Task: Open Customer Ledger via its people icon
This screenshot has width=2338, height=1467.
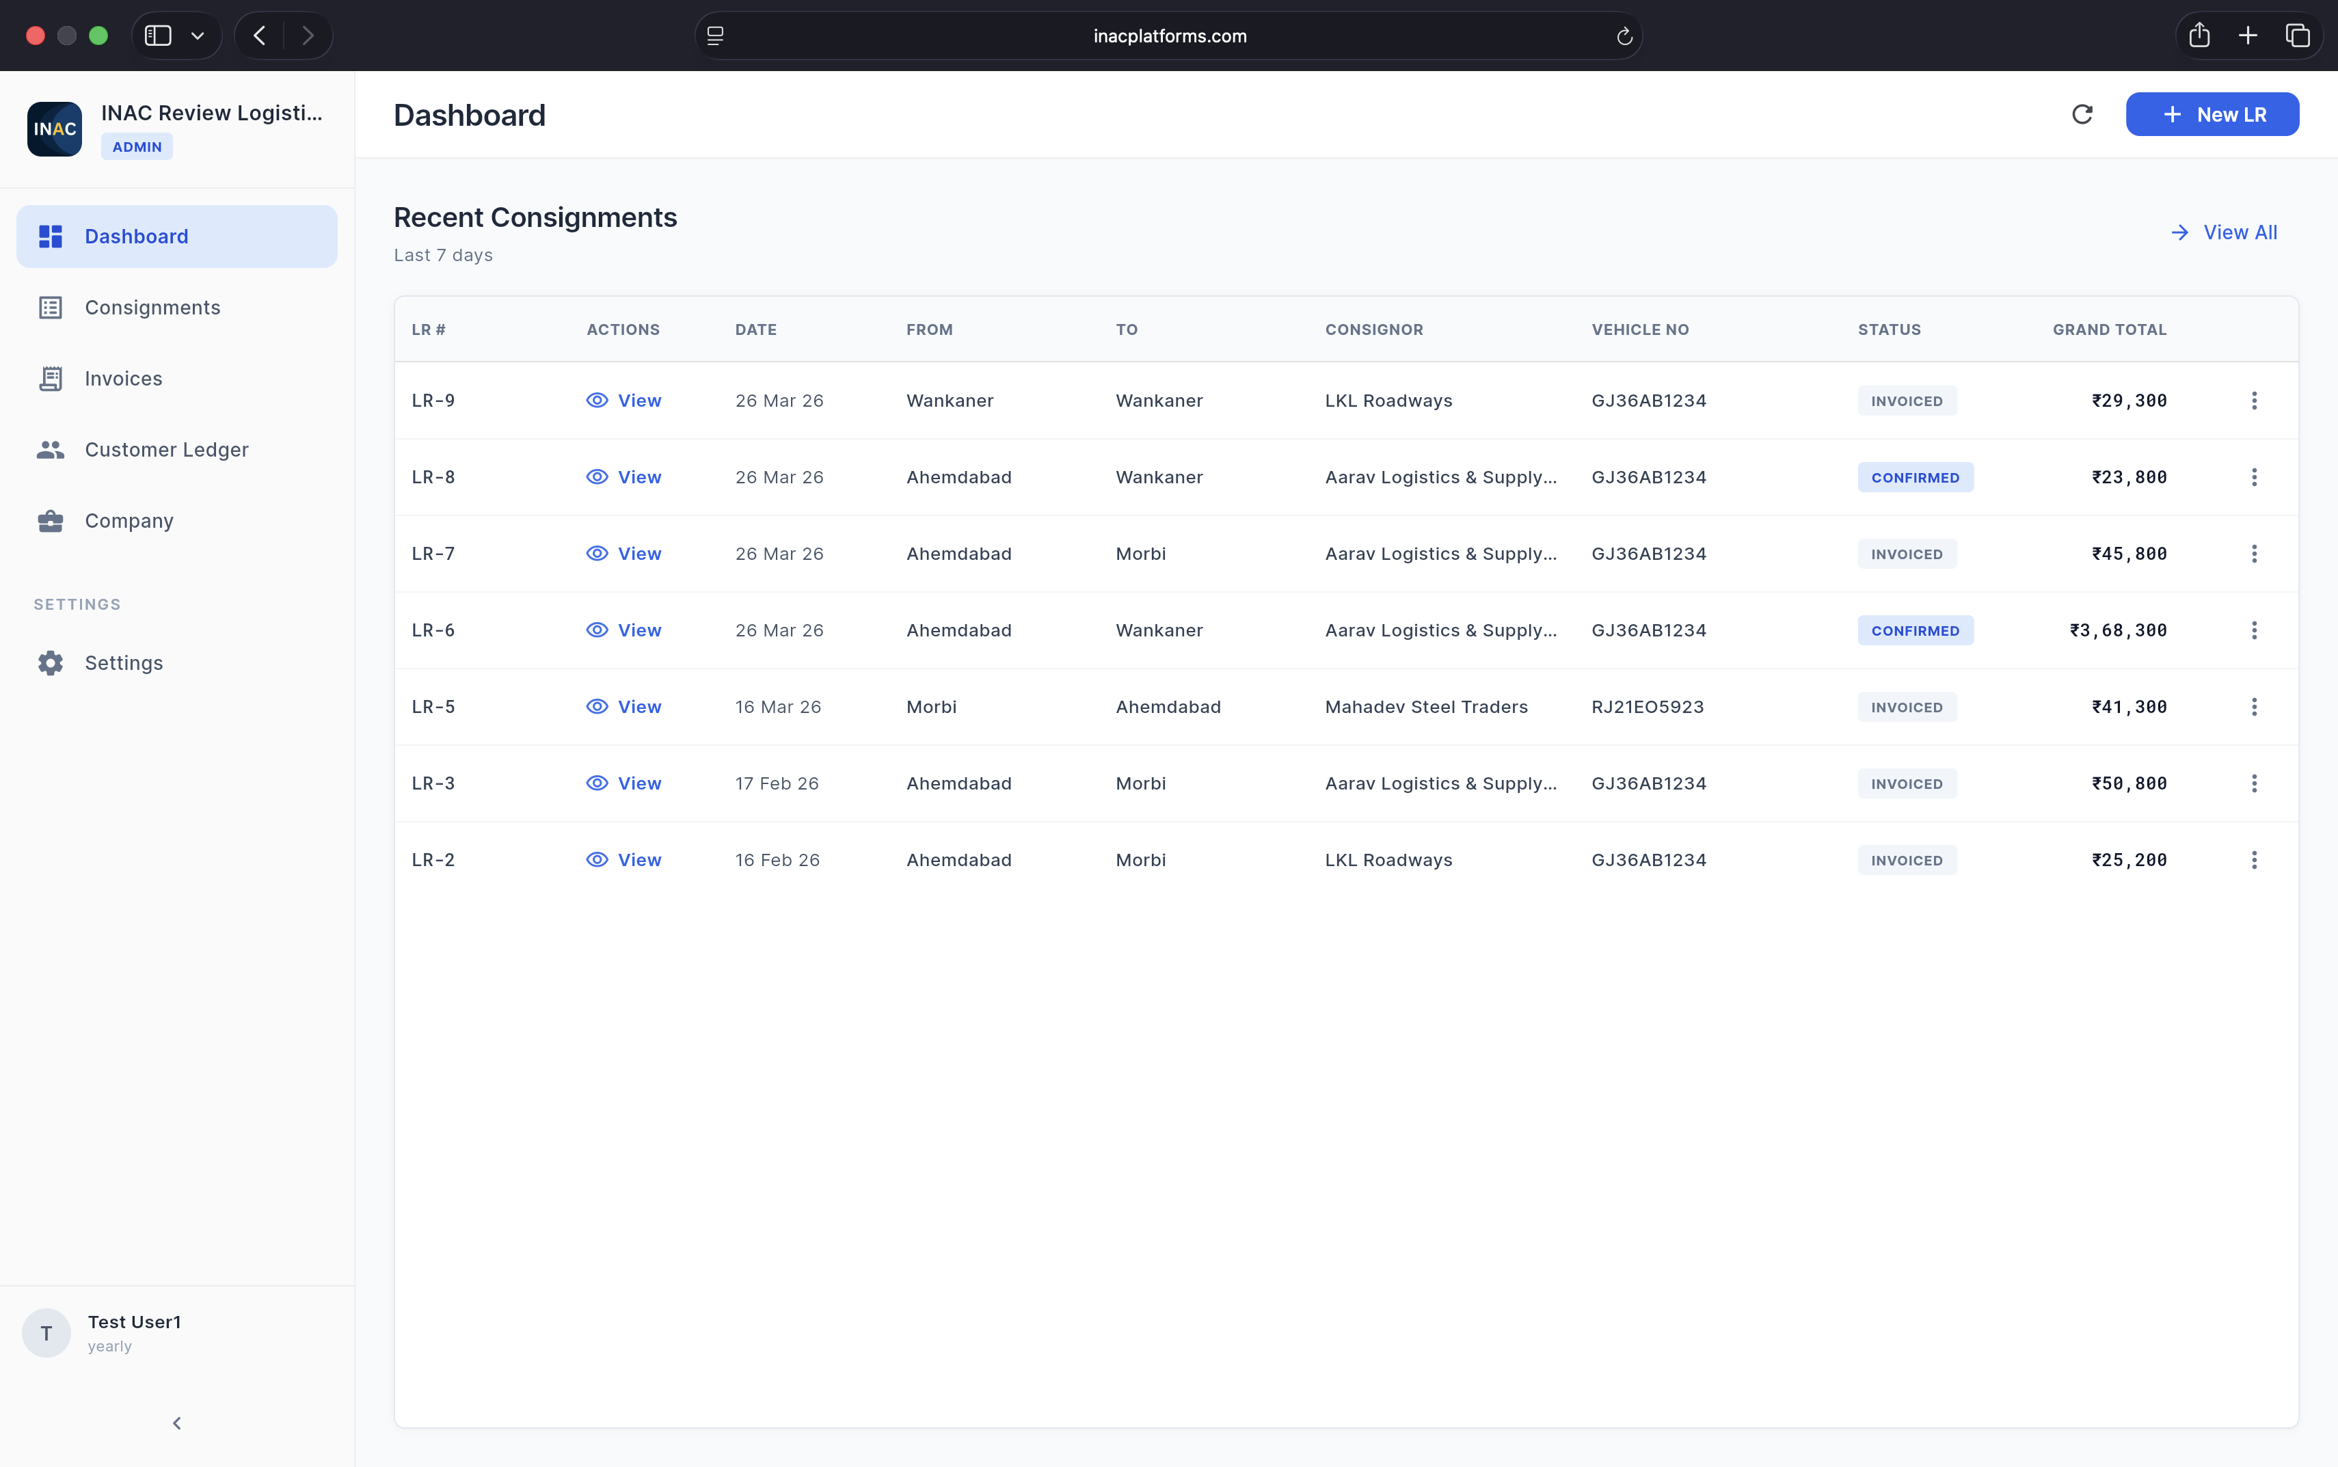Action: click(51, 449)
